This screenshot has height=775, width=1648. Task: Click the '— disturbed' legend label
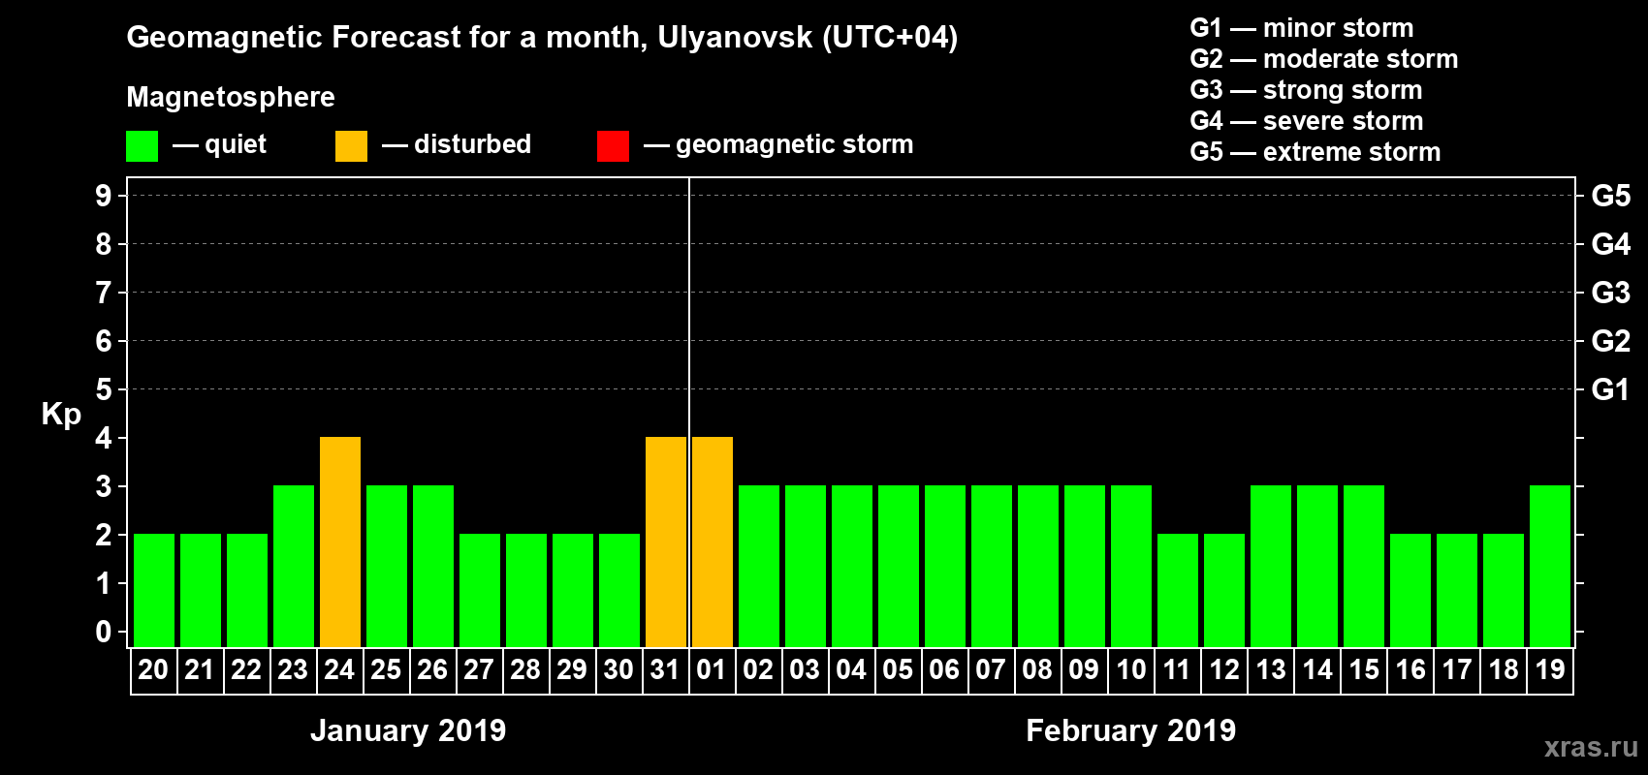click(457, 145)
